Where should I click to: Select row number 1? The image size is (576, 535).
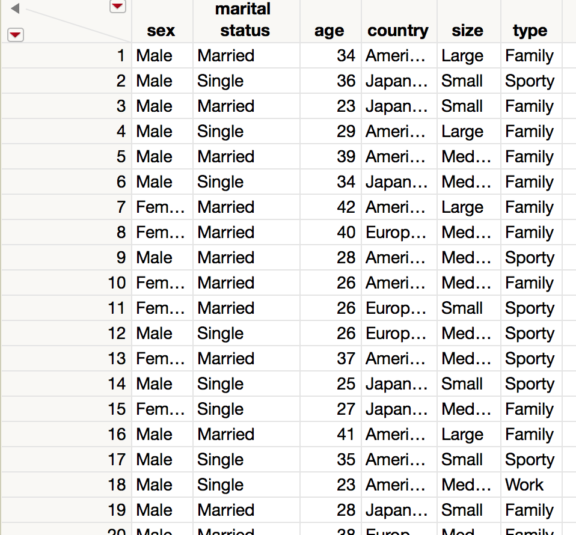tap(121, 56)
